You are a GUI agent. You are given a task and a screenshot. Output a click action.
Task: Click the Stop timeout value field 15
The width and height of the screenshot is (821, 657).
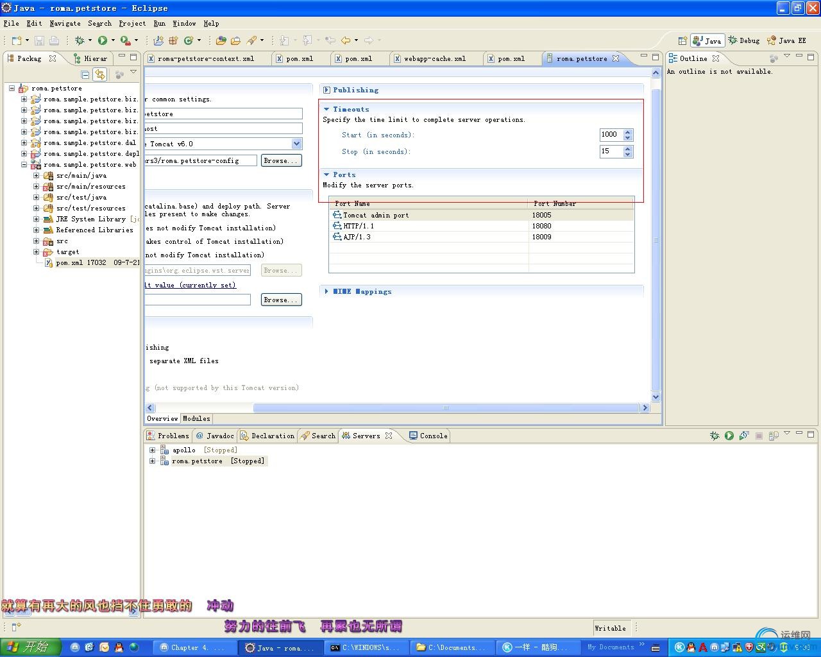pyautogui.click(x=611, y=151)
